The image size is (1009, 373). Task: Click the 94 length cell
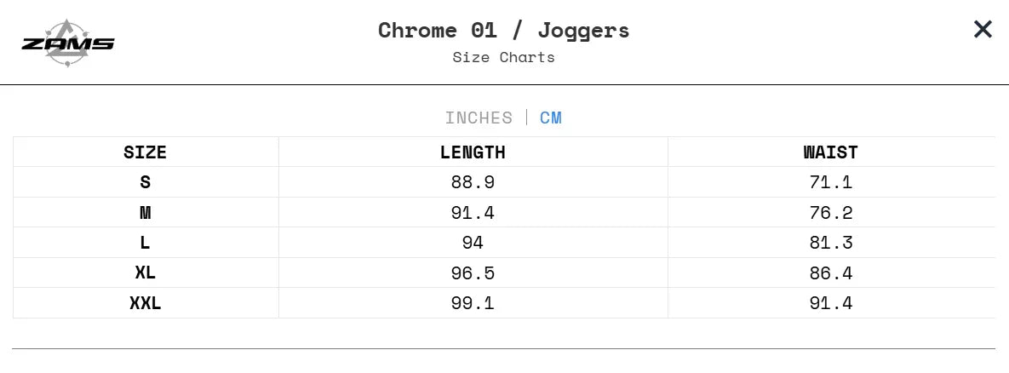pos(473,243)
